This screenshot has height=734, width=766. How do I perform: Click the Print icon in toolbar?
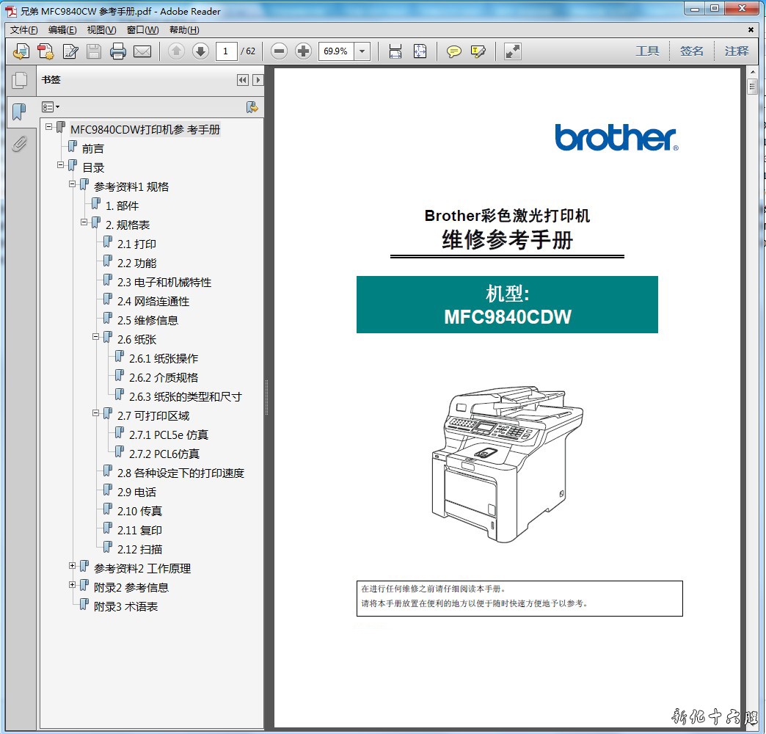117,51
